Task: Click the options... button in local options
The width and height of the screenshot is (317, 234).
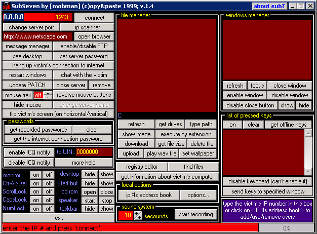Action: tap(194, 195)
